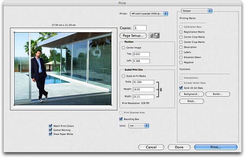Toggle Include Vector Data checkbox
The image size is (245, 158).
pos(181,83)
